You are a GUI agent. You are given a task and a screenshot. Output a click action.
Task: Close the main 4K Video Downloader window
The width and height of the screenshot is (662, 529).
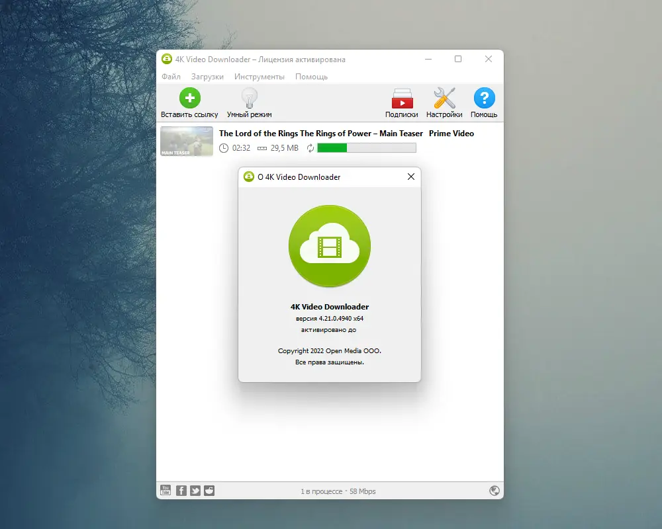click(489, 59)
